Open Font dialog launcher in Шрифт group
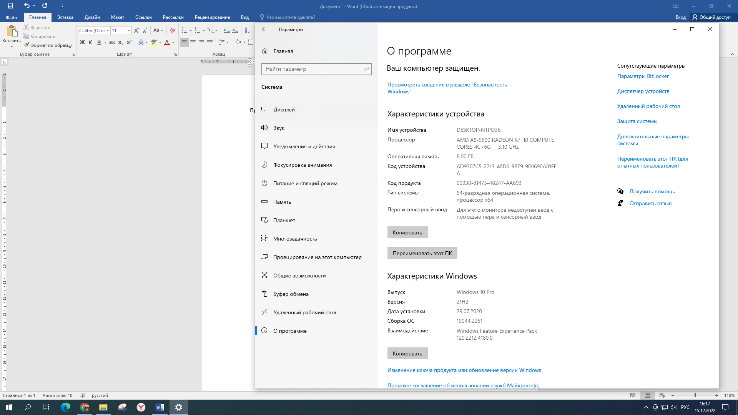Screen dimensions: 738x415 tap(175, 55)
